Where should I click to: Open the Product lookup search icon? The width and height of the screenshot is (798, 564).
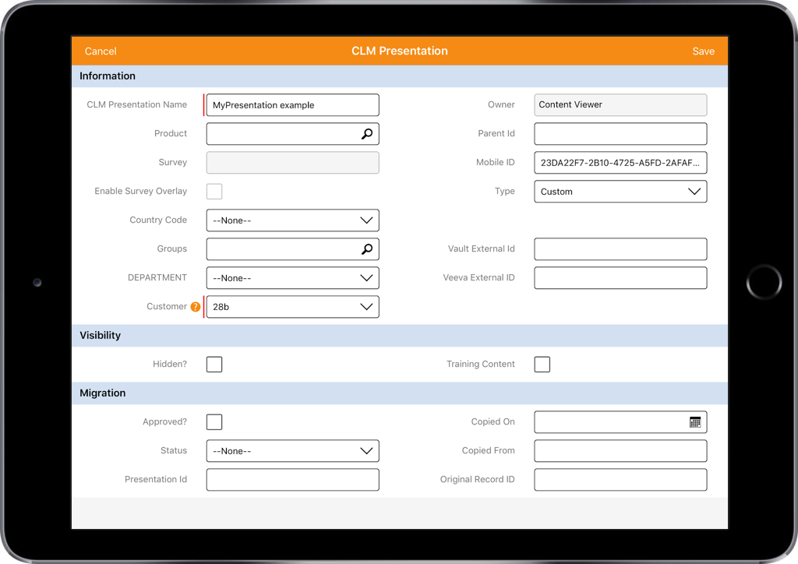pos(366,133)
